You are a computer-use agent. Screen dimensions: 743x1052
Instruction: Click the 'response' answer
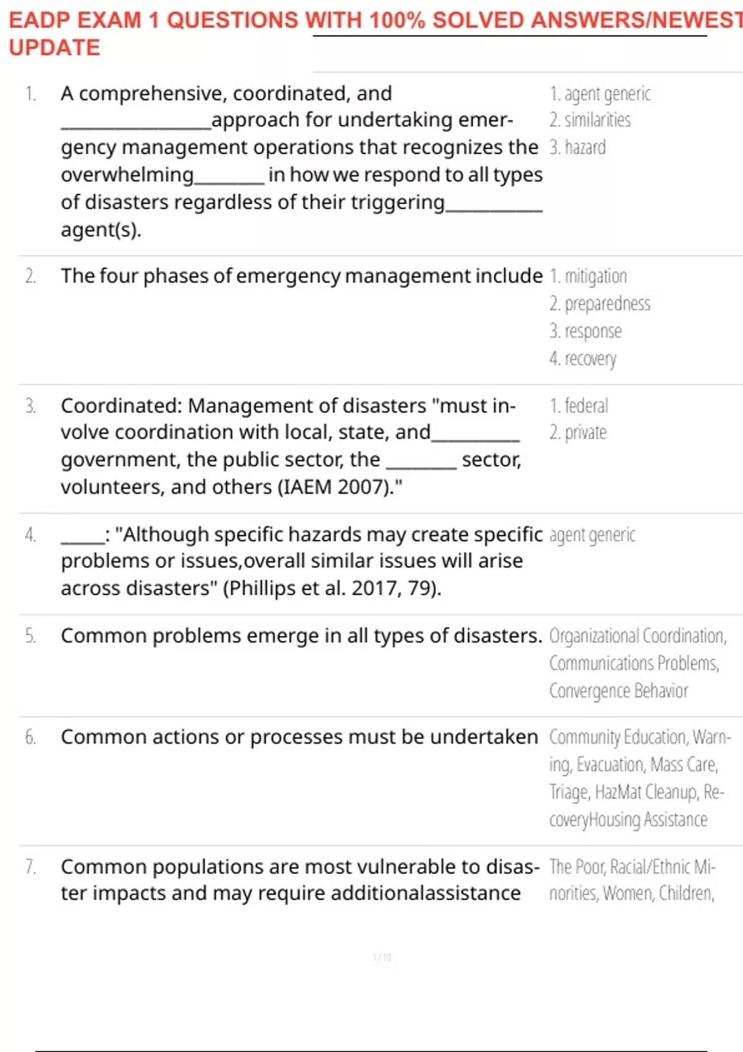(x=586, y=331)
